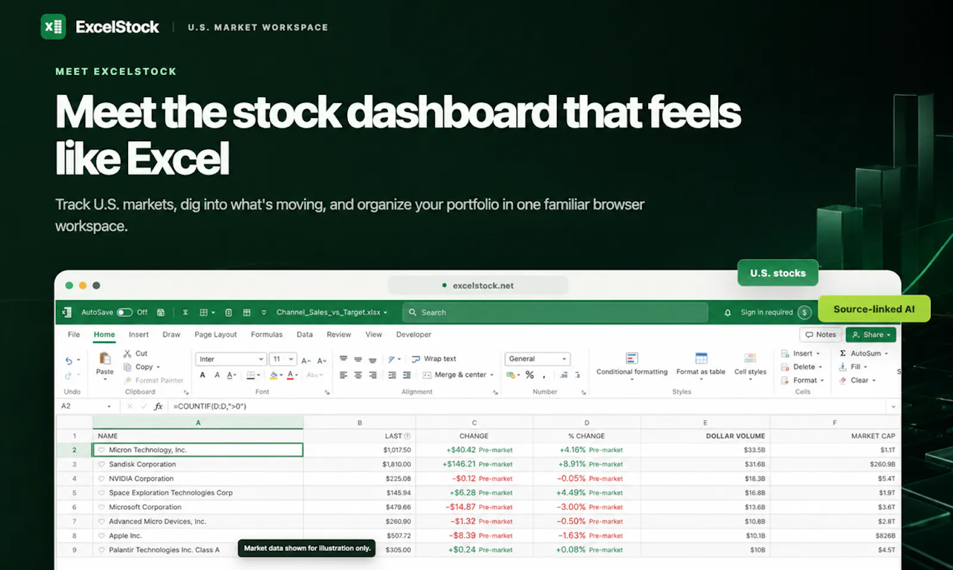Click the Wrap text button
Image resolution: width=953 pixels, height=570 pixels.
coord(434,359)
